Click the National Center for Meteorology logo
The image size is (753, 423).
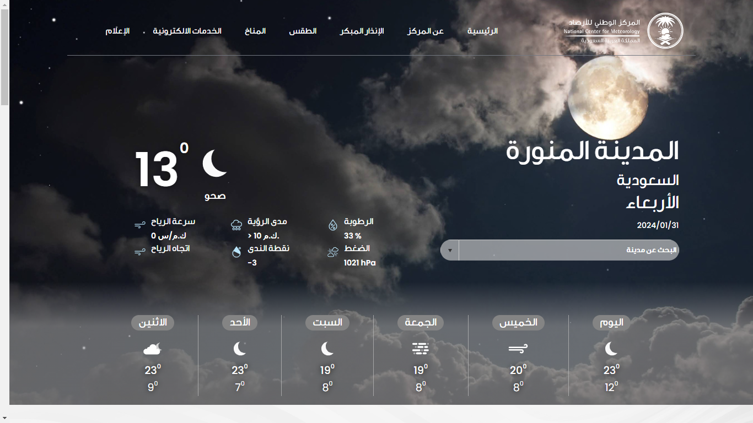(x=665, y=31)
